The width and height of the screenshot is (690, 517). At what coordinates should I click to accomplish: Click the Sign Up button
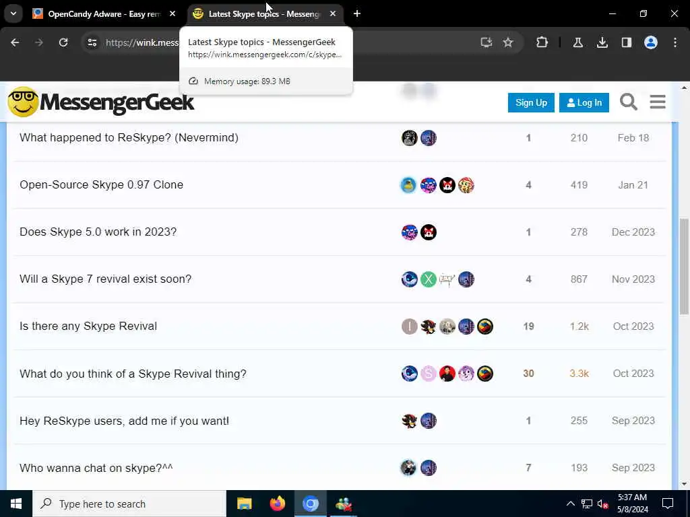click(531, 103)
